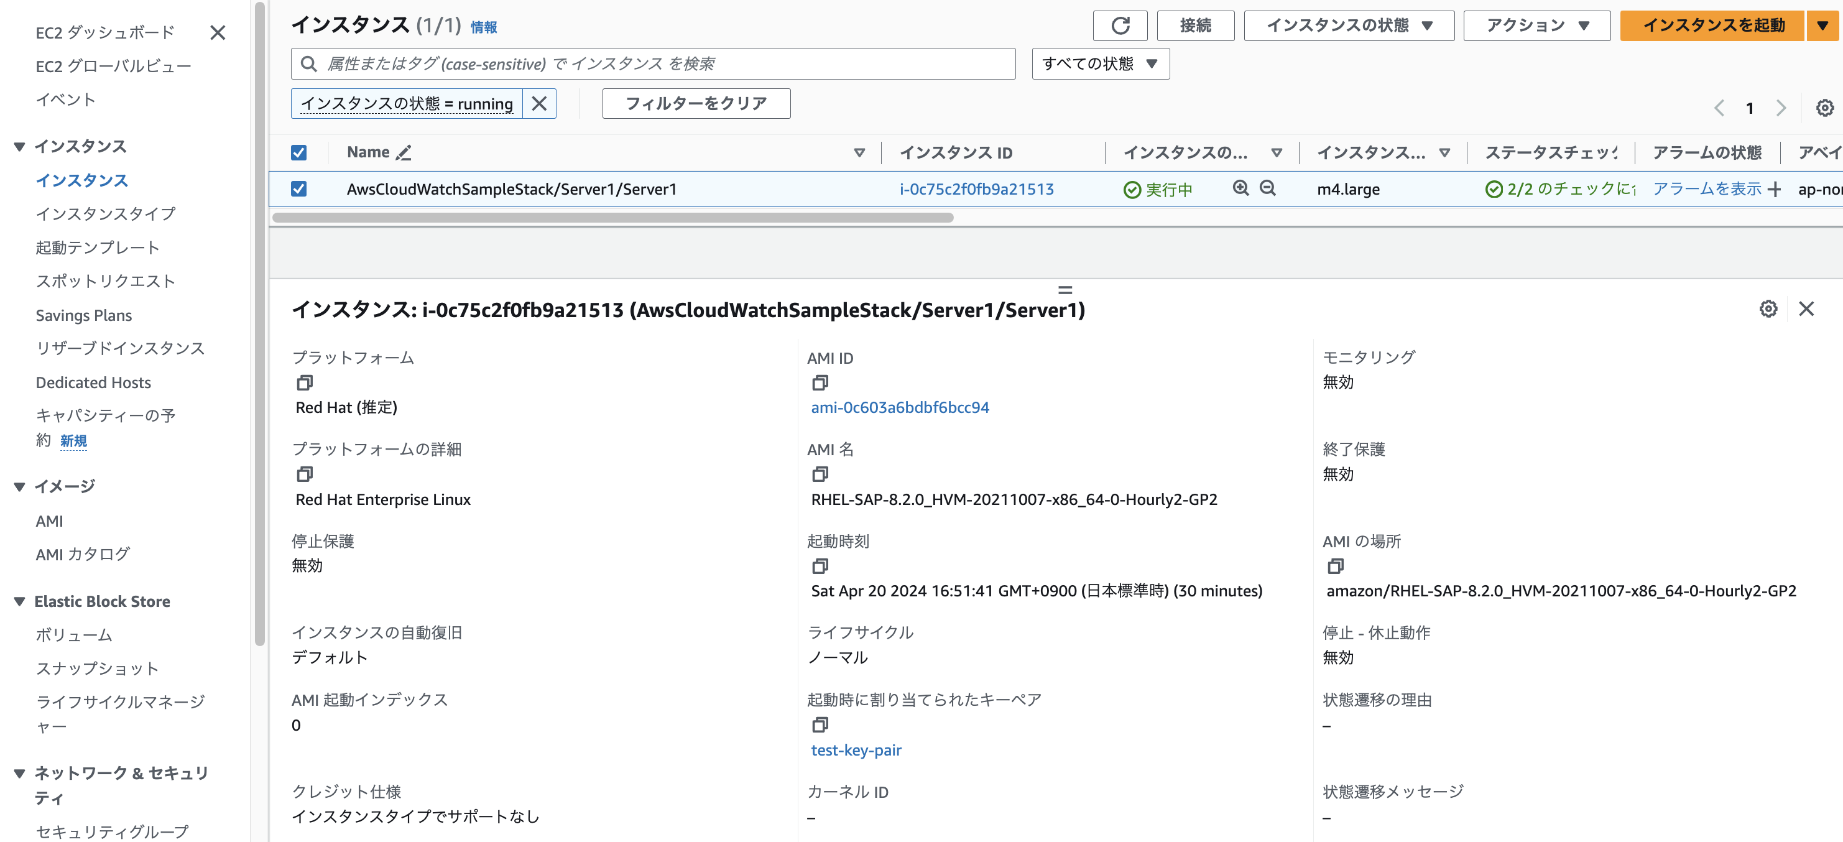Click the Name column edit pencil icon
Screen dimensions: 1843x842
404,152
